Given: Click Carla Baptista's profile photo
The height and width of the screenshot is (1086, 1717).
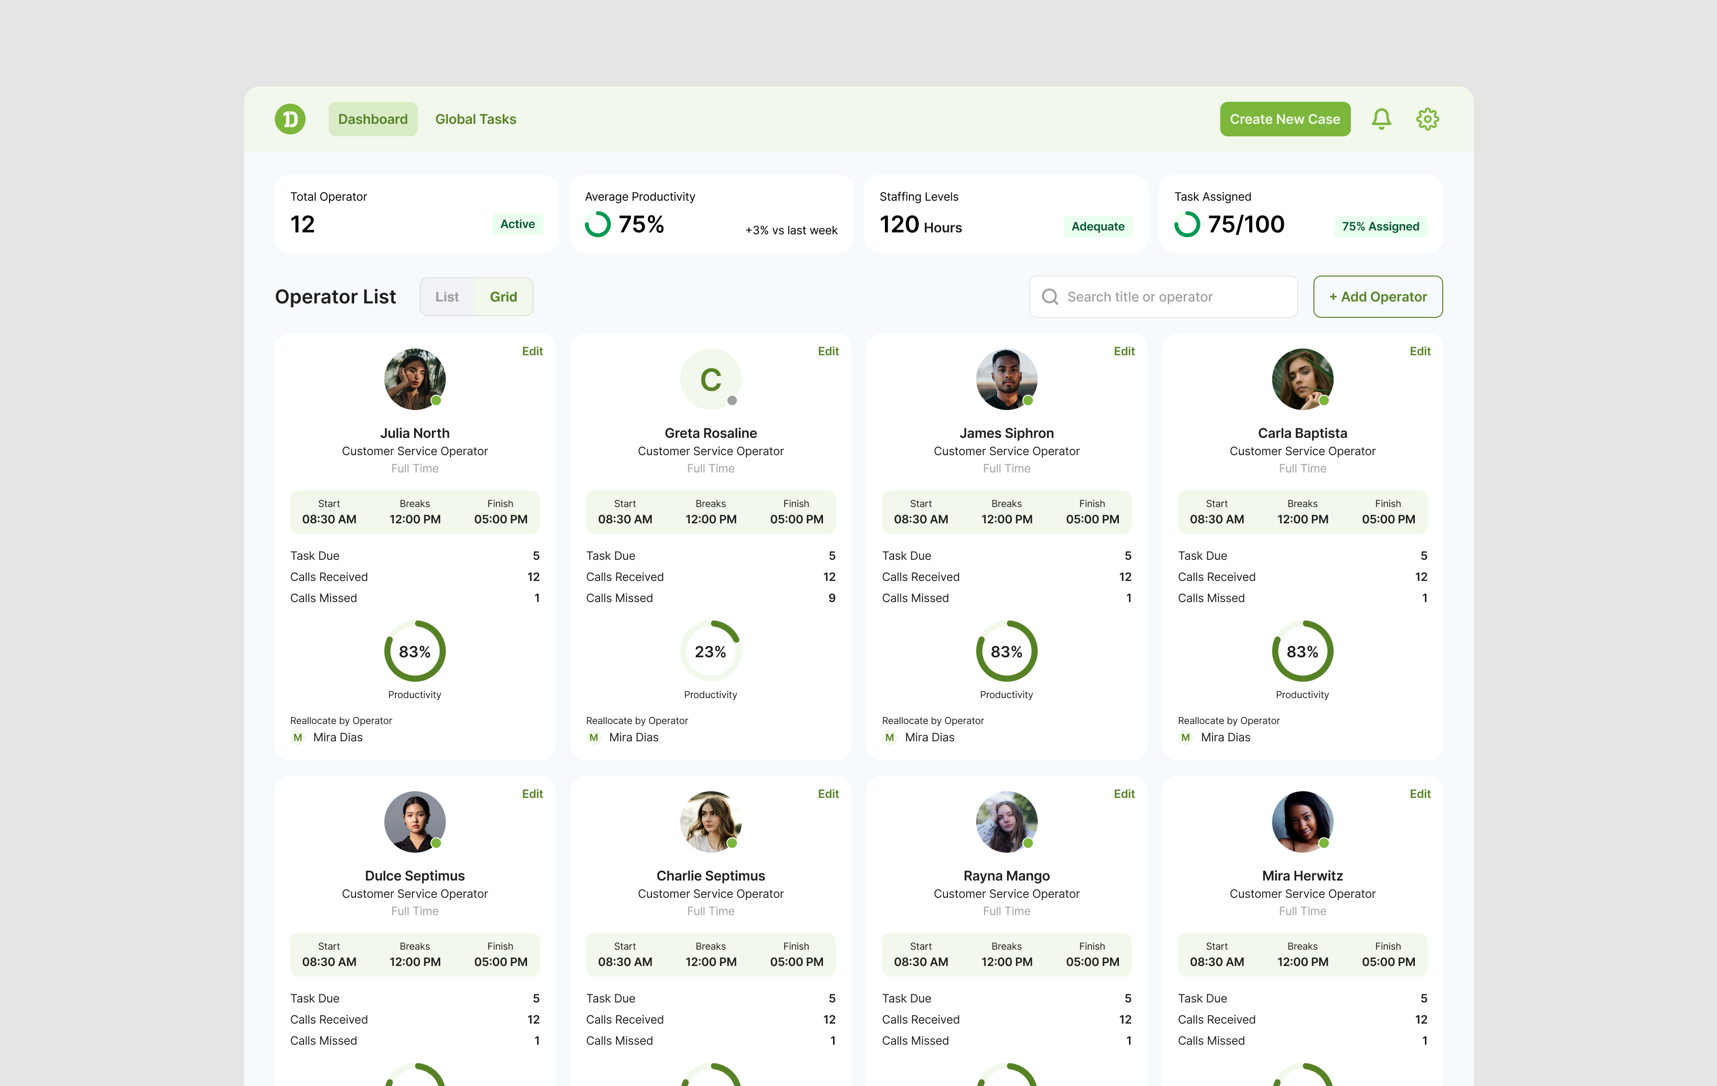Looking at the screenshot, I should tap(1302, 379).
